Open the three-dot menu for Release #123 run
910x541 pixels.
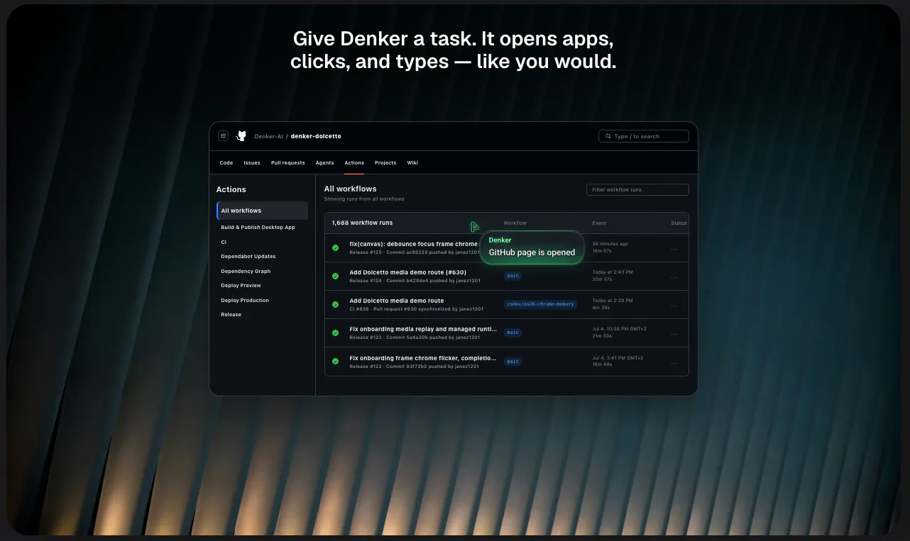674,334
